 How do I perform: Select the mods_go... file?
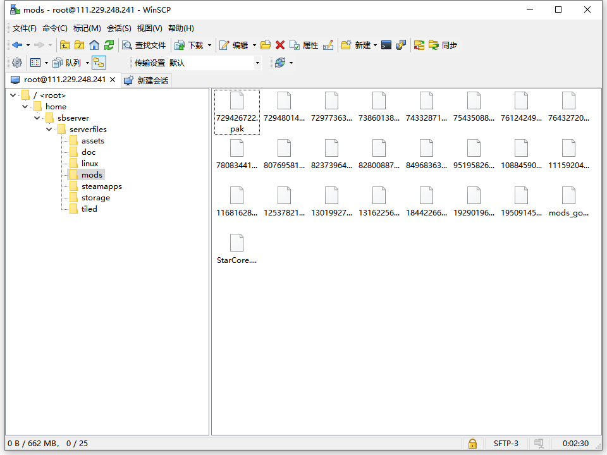tap(568, 202)
